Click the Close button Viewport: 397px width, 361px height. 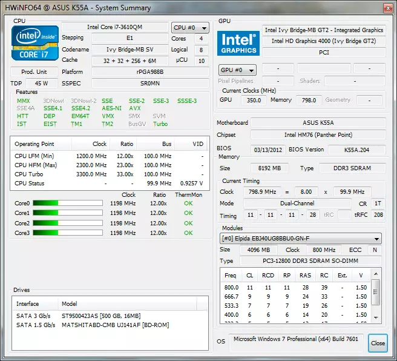[x=378, y=343]
